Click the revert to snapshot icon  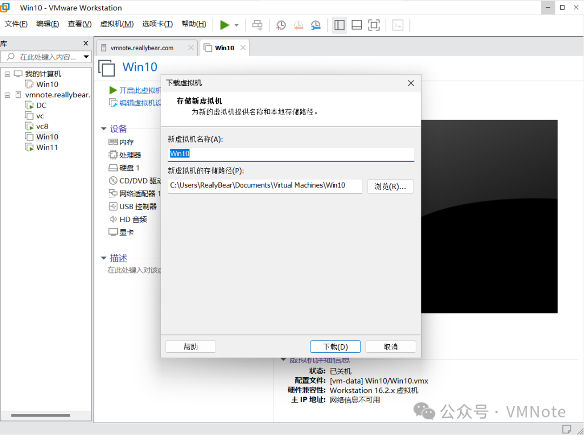298,25
